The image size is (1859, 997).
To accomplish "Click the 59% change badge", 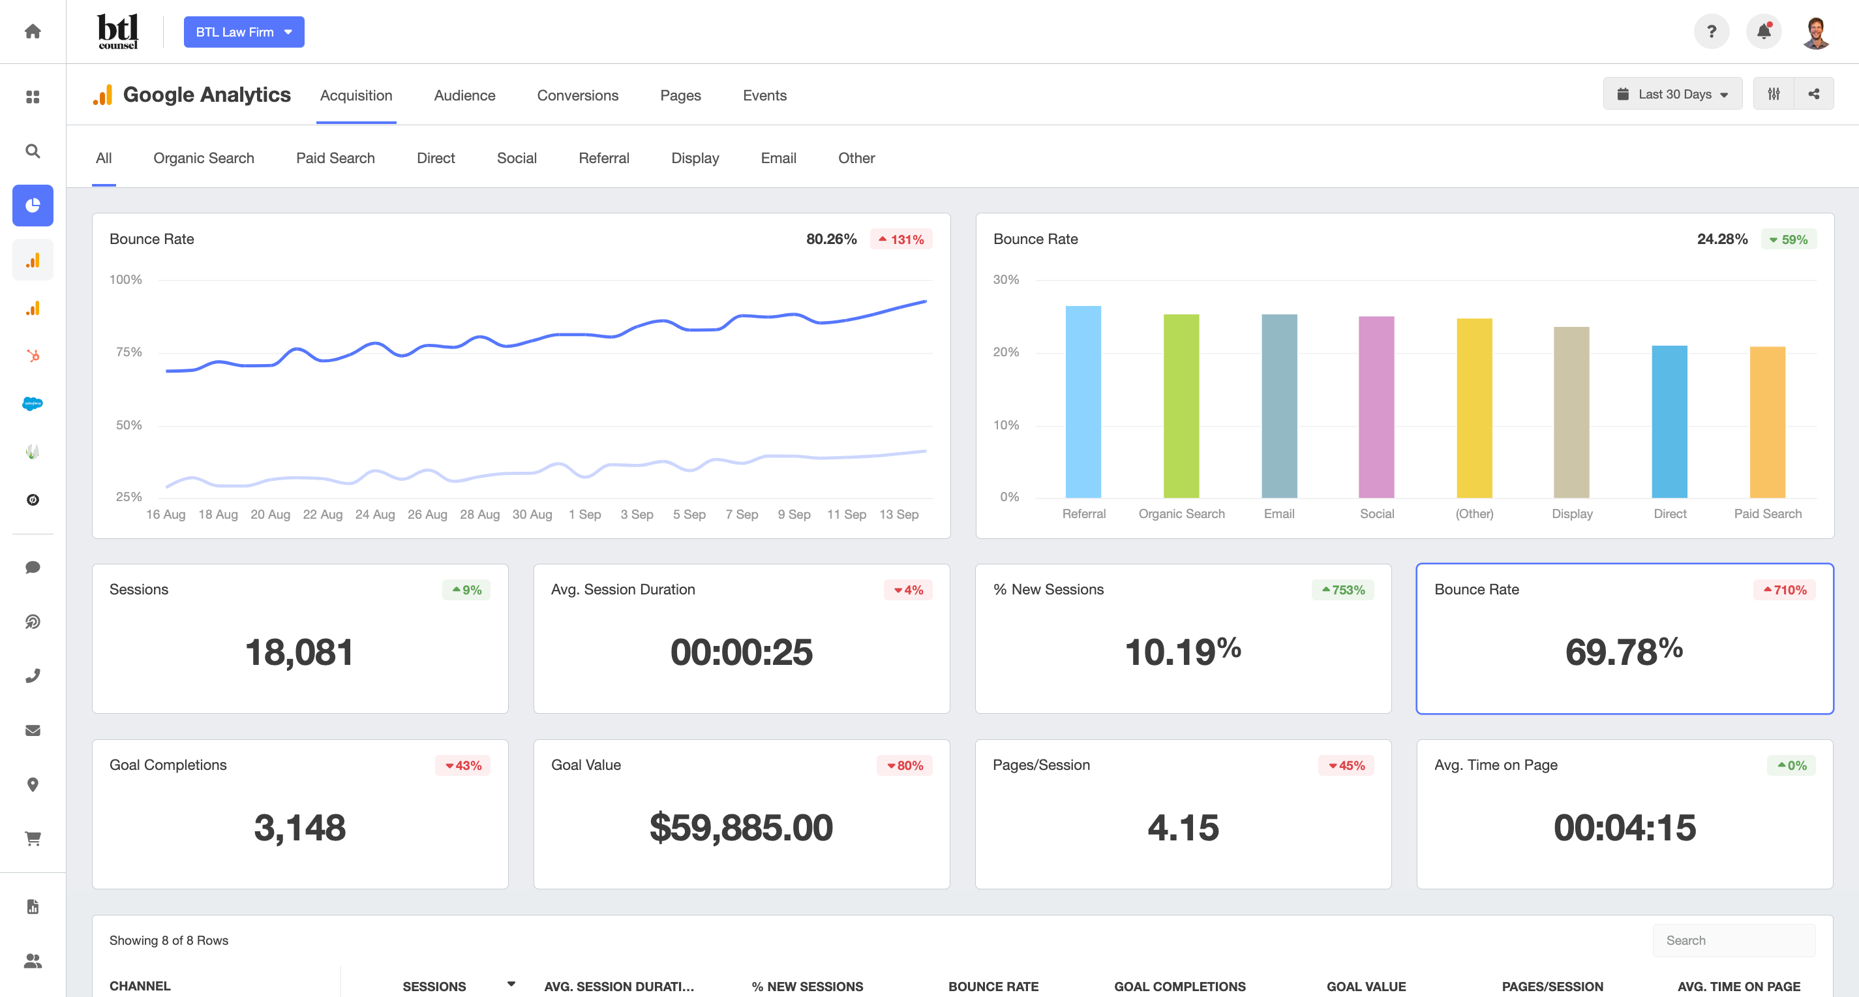I will click(1789, 239).
